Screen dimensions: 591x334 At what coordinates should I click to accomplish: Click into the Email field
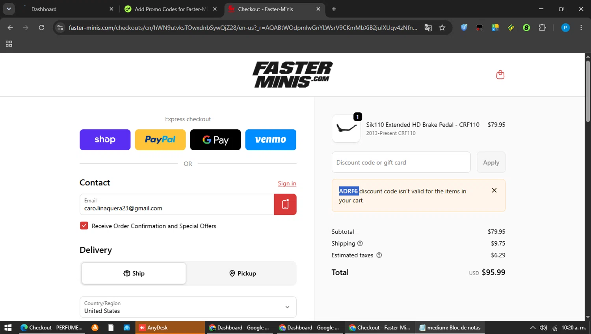pyautogui.click(x=177, y=204)
